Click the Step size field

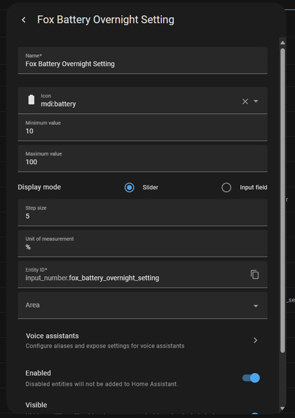click(142, 216)
